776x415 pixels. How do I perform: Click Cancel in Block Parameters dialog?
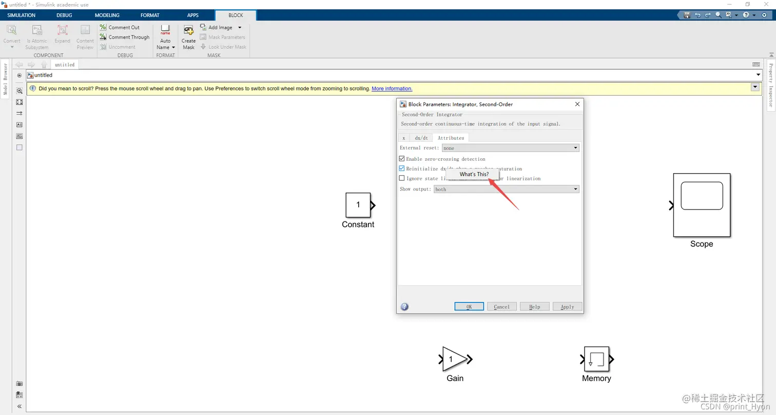(x=501, y=307)
